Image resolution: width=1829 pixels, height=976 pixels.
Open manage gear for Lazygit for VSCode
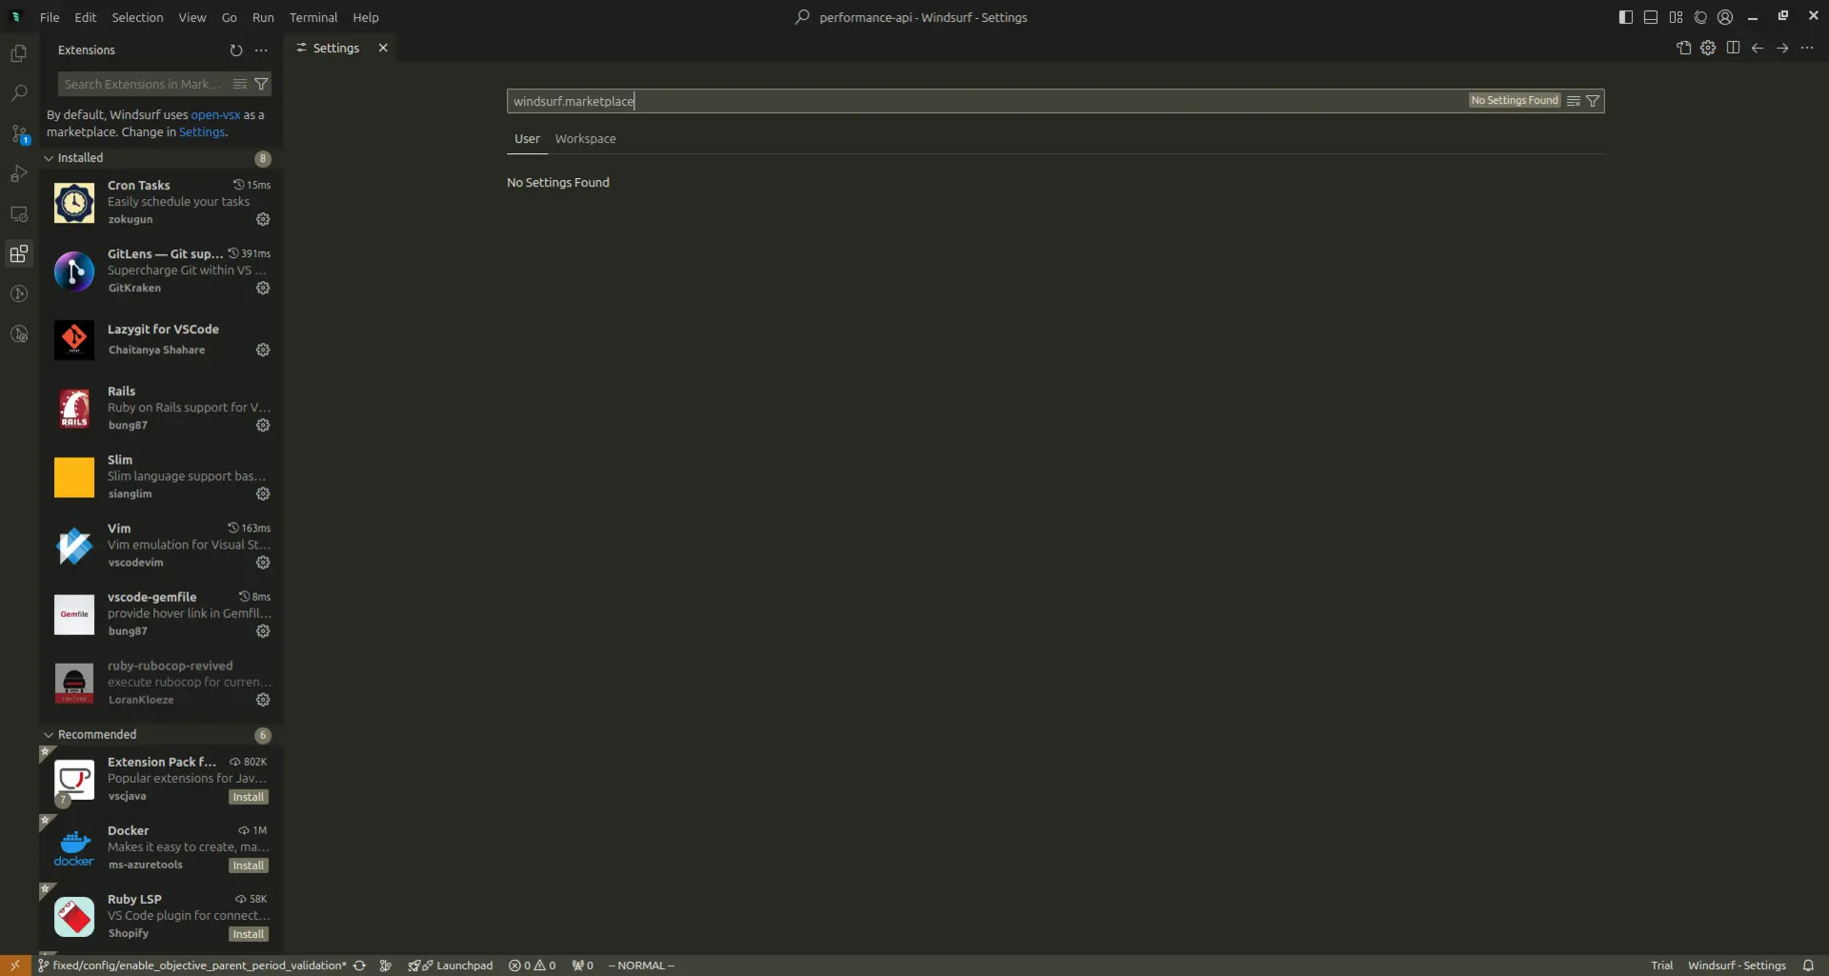point(263,350)
